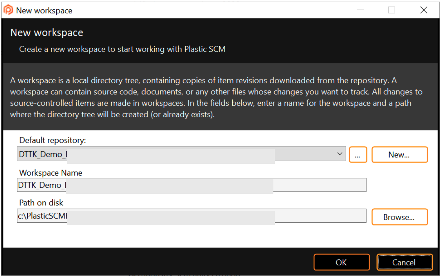The height and width of the screenshot is (278, 443).
Task: Click the 'Default repository:' label
Action: click(52, 140)
